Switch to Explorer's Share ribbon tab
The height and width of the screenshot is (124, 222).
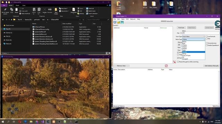coord(17,6)
